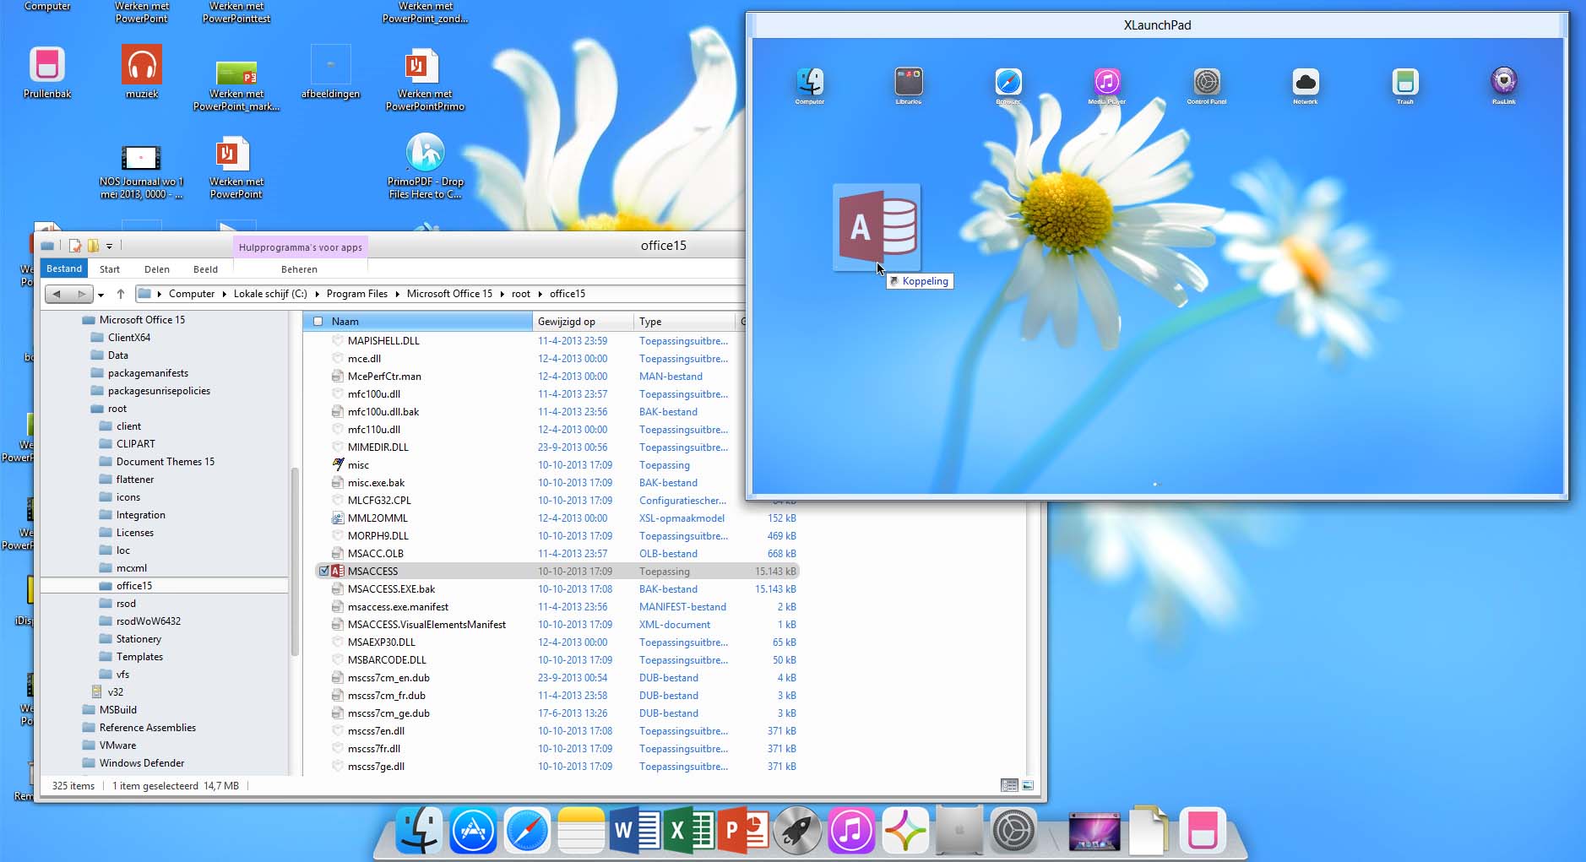Click Program Files in address bar
Screen dimensions: 1586x862
357,294
